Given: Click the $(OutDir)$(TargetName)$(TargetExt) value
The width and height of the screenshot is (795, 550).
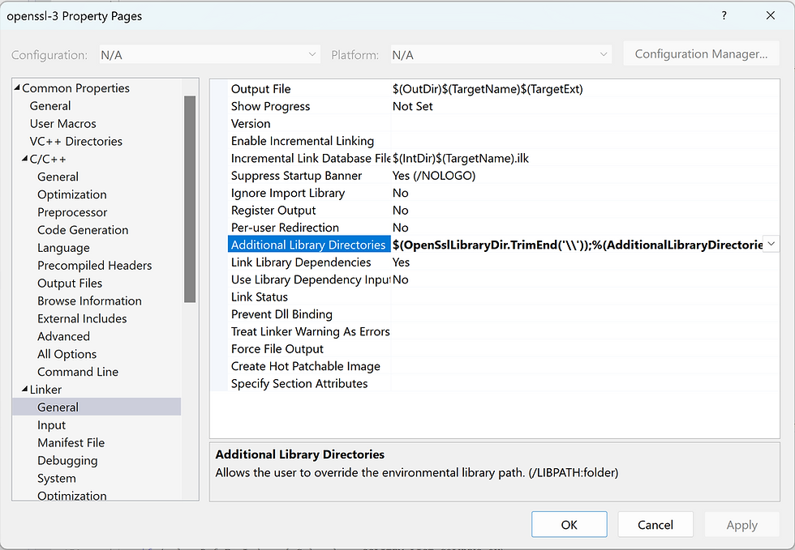Looking at the screenshot, I should pyautogui.click(x=488, y=88).
